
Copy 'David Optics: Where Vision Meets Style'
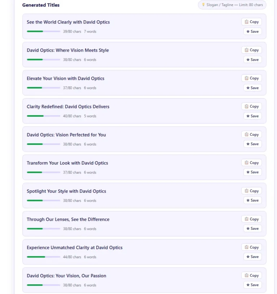pos(251,50)
